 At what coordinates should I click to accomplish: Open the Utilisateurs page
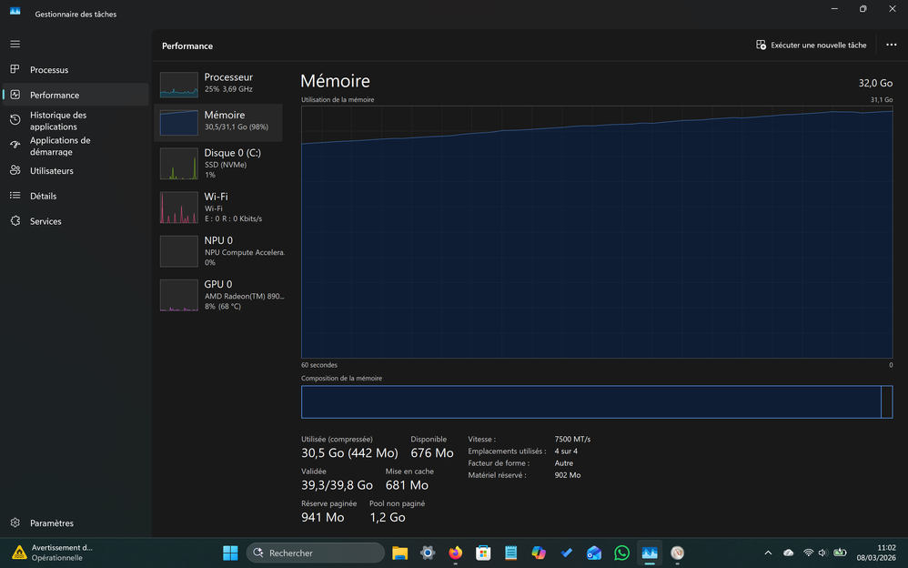click(x=52, y=171)
